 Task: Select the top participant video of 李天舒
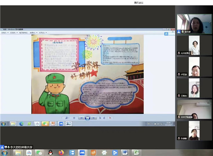point(194,24)
